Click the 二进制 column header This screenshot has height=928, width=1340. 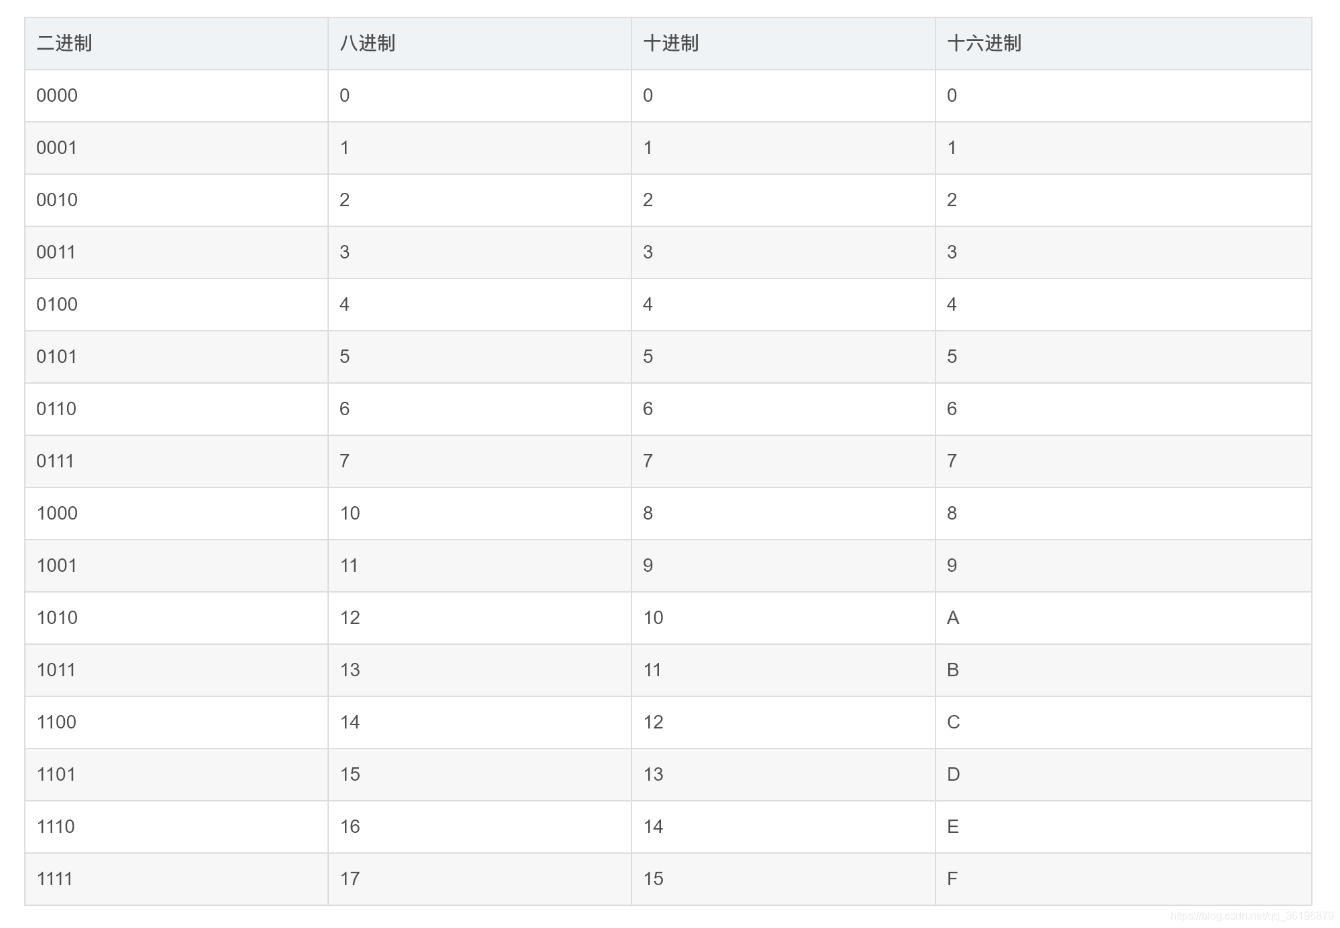pos(64,44)
